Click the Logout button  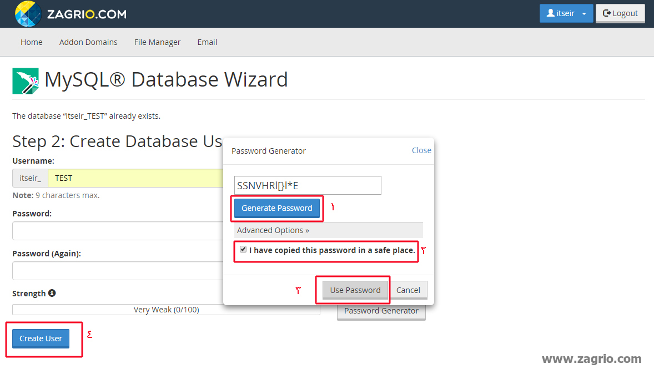click(620, 13)
